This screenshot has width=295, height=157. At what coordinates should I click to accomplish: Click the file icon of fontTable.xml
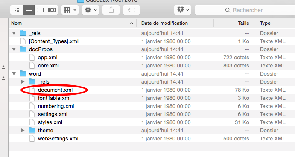tap(32, 98)
